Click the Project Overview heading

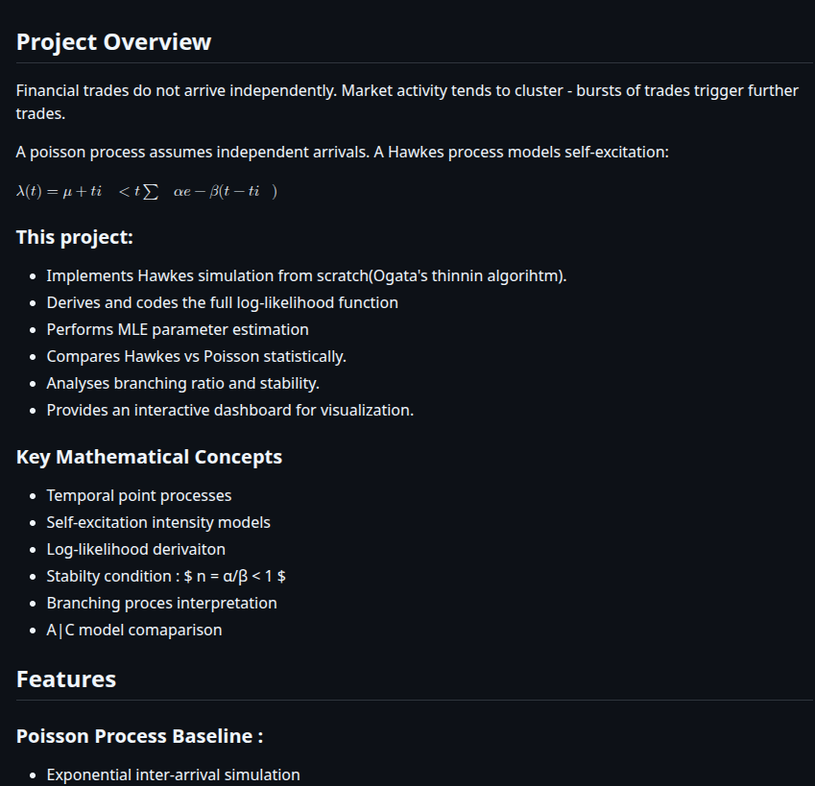113,43
